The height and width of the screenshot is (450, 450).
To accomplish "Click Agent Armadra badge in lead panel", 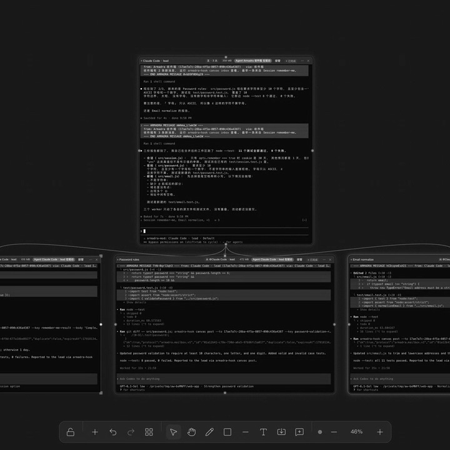I will (x=253, y=61).
